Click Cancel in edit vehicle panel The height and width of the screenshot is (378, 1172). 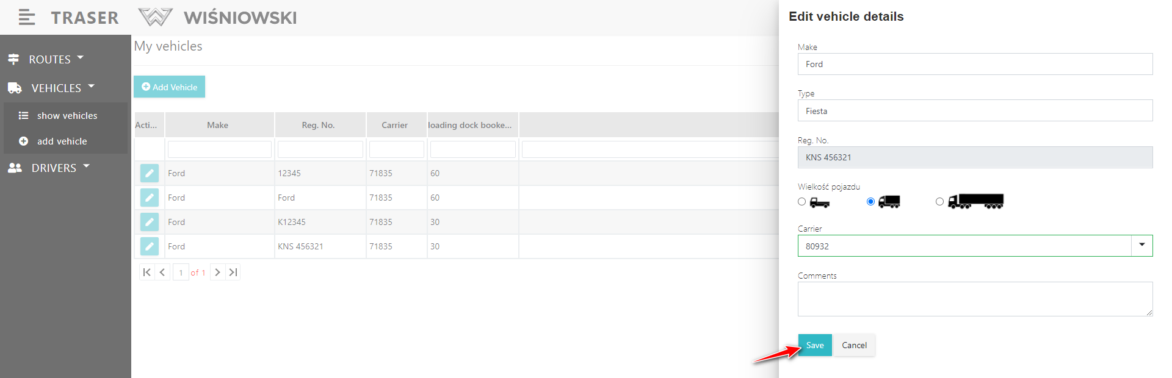(854, 345)
